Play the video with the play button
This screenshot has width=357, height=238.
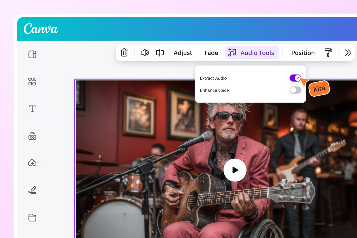235,170
